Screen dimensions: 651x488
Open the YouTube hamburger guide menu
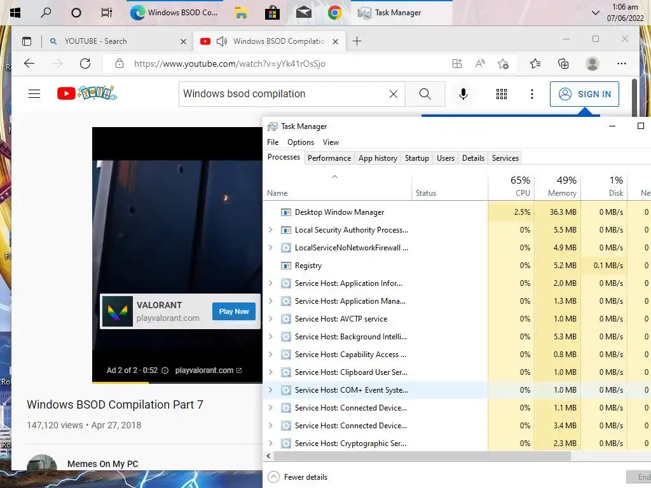34,94
